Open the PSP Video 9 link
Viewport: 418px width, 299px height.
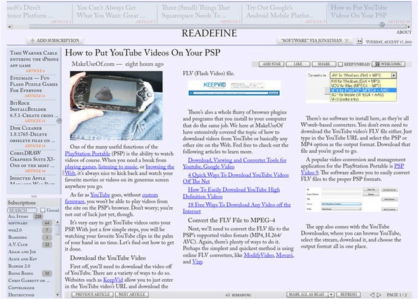tap(352, 169)
